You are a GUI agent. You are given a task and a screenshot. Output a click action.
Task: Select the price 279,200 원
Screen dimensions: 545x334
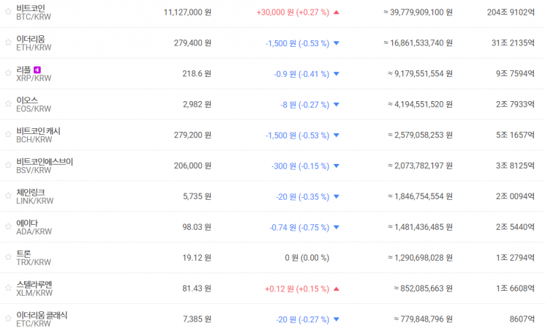(x=192, y=135)
